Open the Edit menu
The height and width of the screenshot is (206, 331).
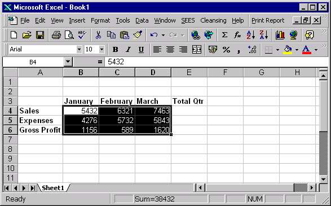coord(40,20)
